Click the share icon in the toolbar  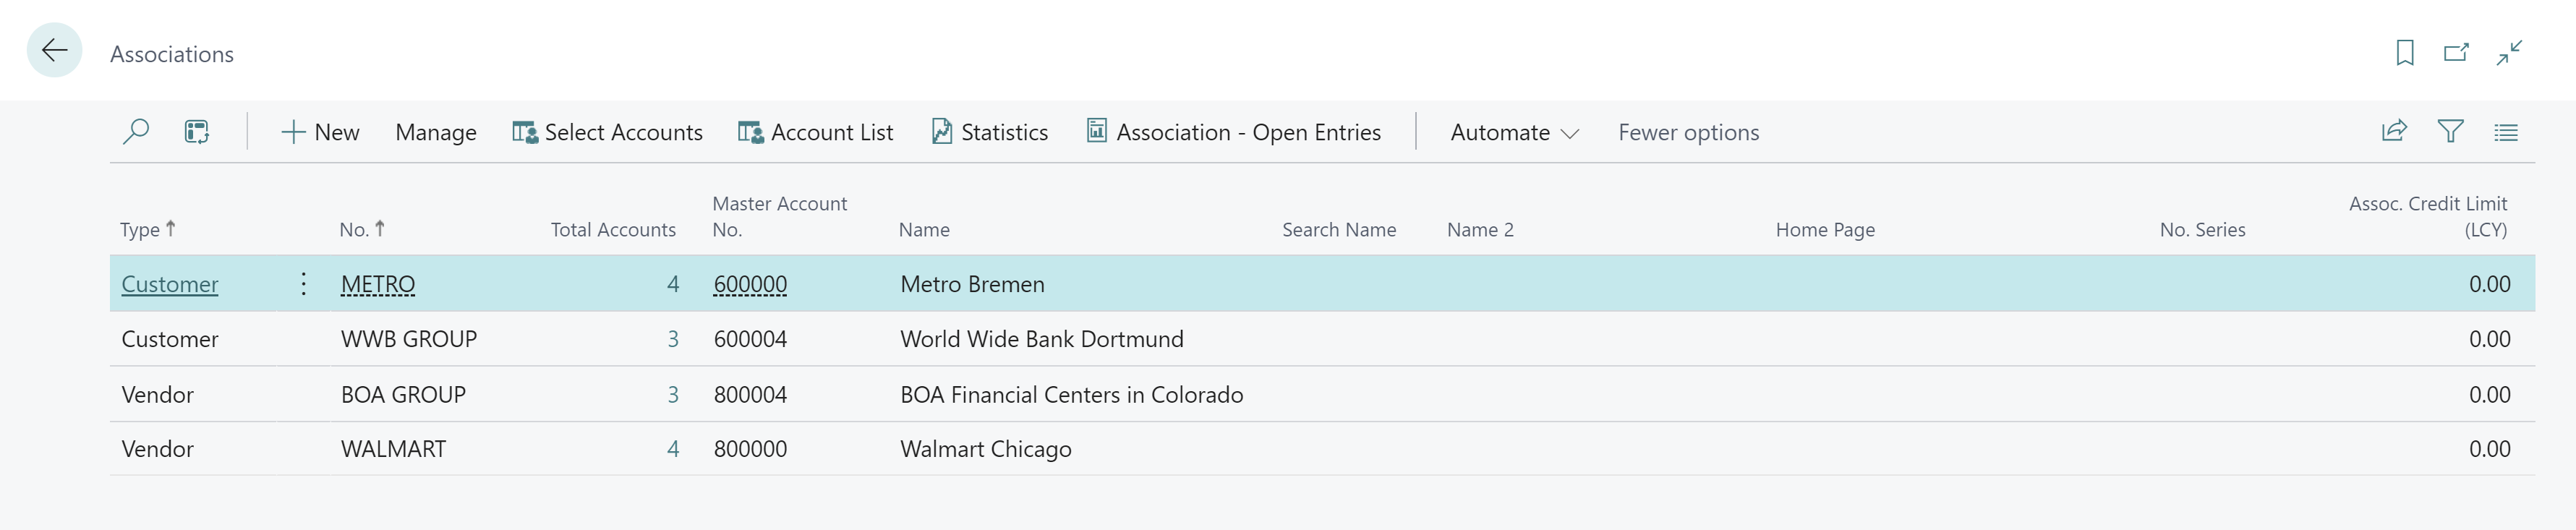pos(2394,131)
